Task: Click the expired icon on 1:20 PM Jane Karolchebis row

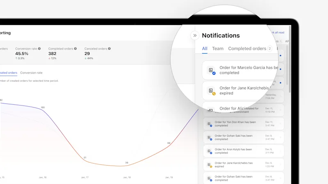Action: (x=210, y=165)
